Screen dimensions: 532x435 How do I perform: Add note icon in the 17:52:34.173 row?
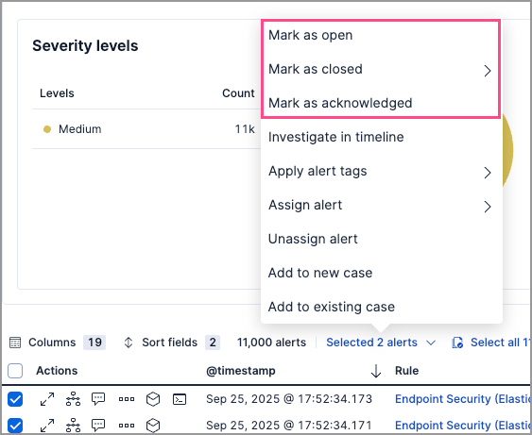pyautogui.click(x=98, y=399)
